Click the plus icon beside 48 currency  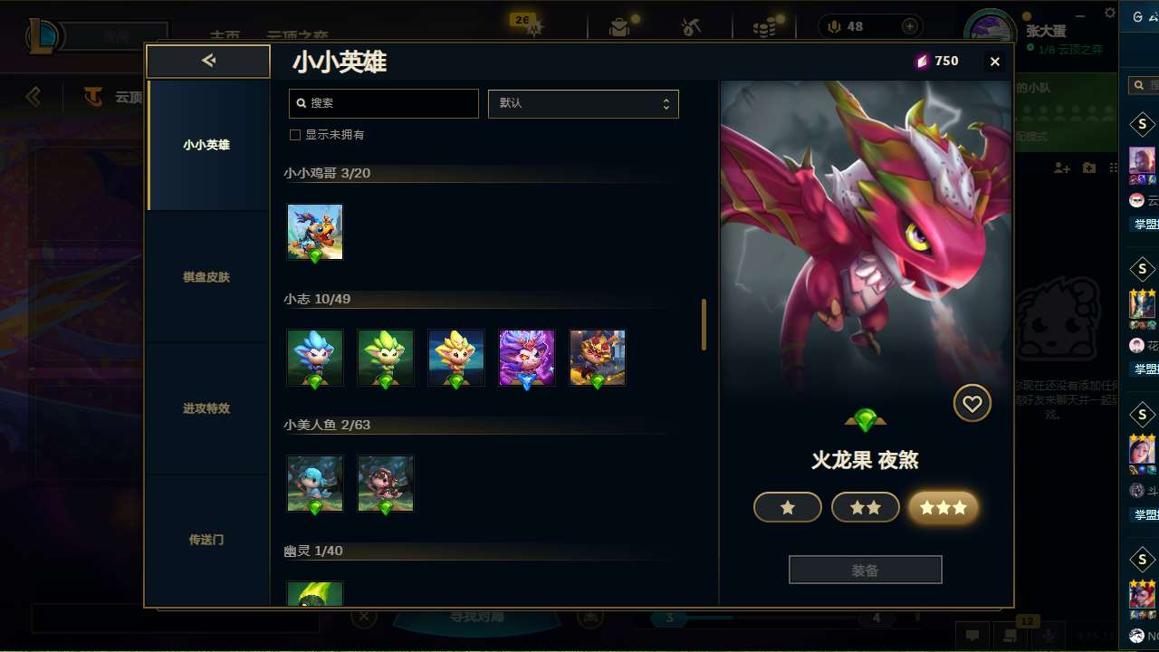910,26
